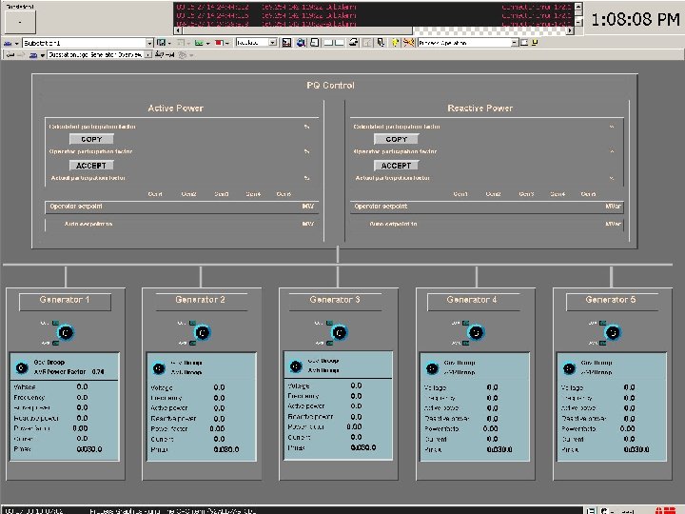
Task: Click Generator 1 AVR mode indicator
Action: tap(55, 343)
